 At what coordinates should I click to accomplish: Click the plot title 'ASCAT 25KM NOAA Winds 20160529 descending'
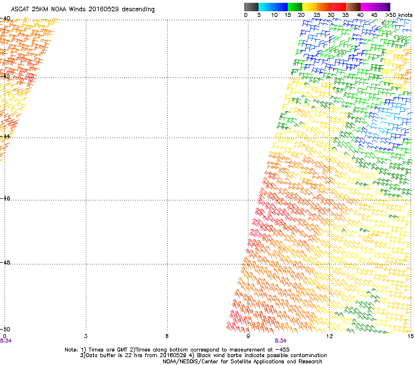click(82, 9)
